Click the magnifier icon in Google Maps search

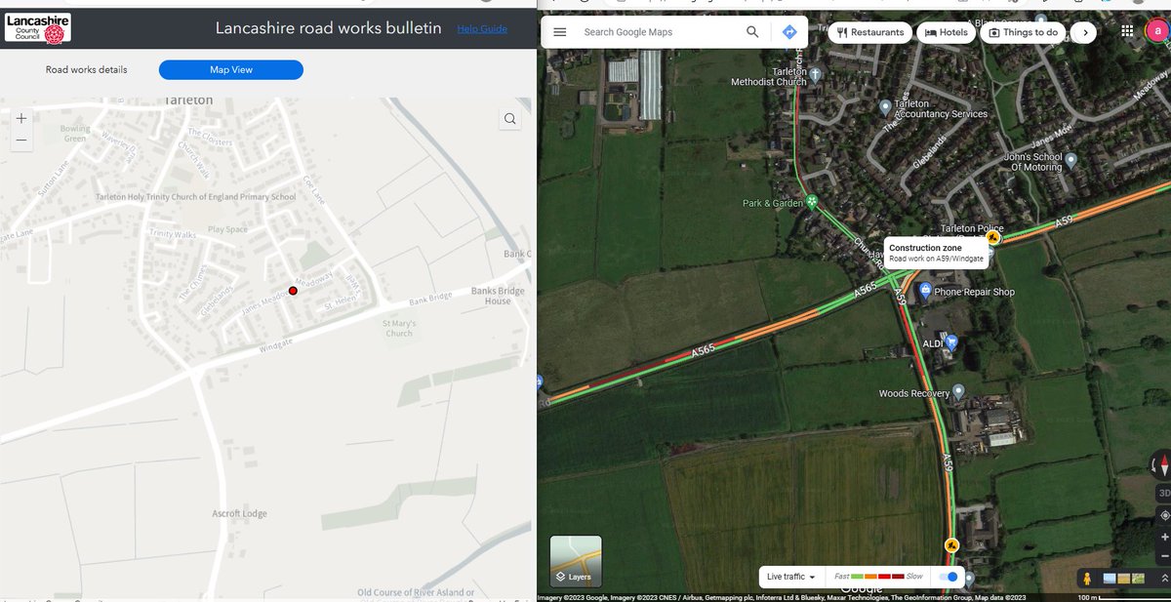(752, 32)
